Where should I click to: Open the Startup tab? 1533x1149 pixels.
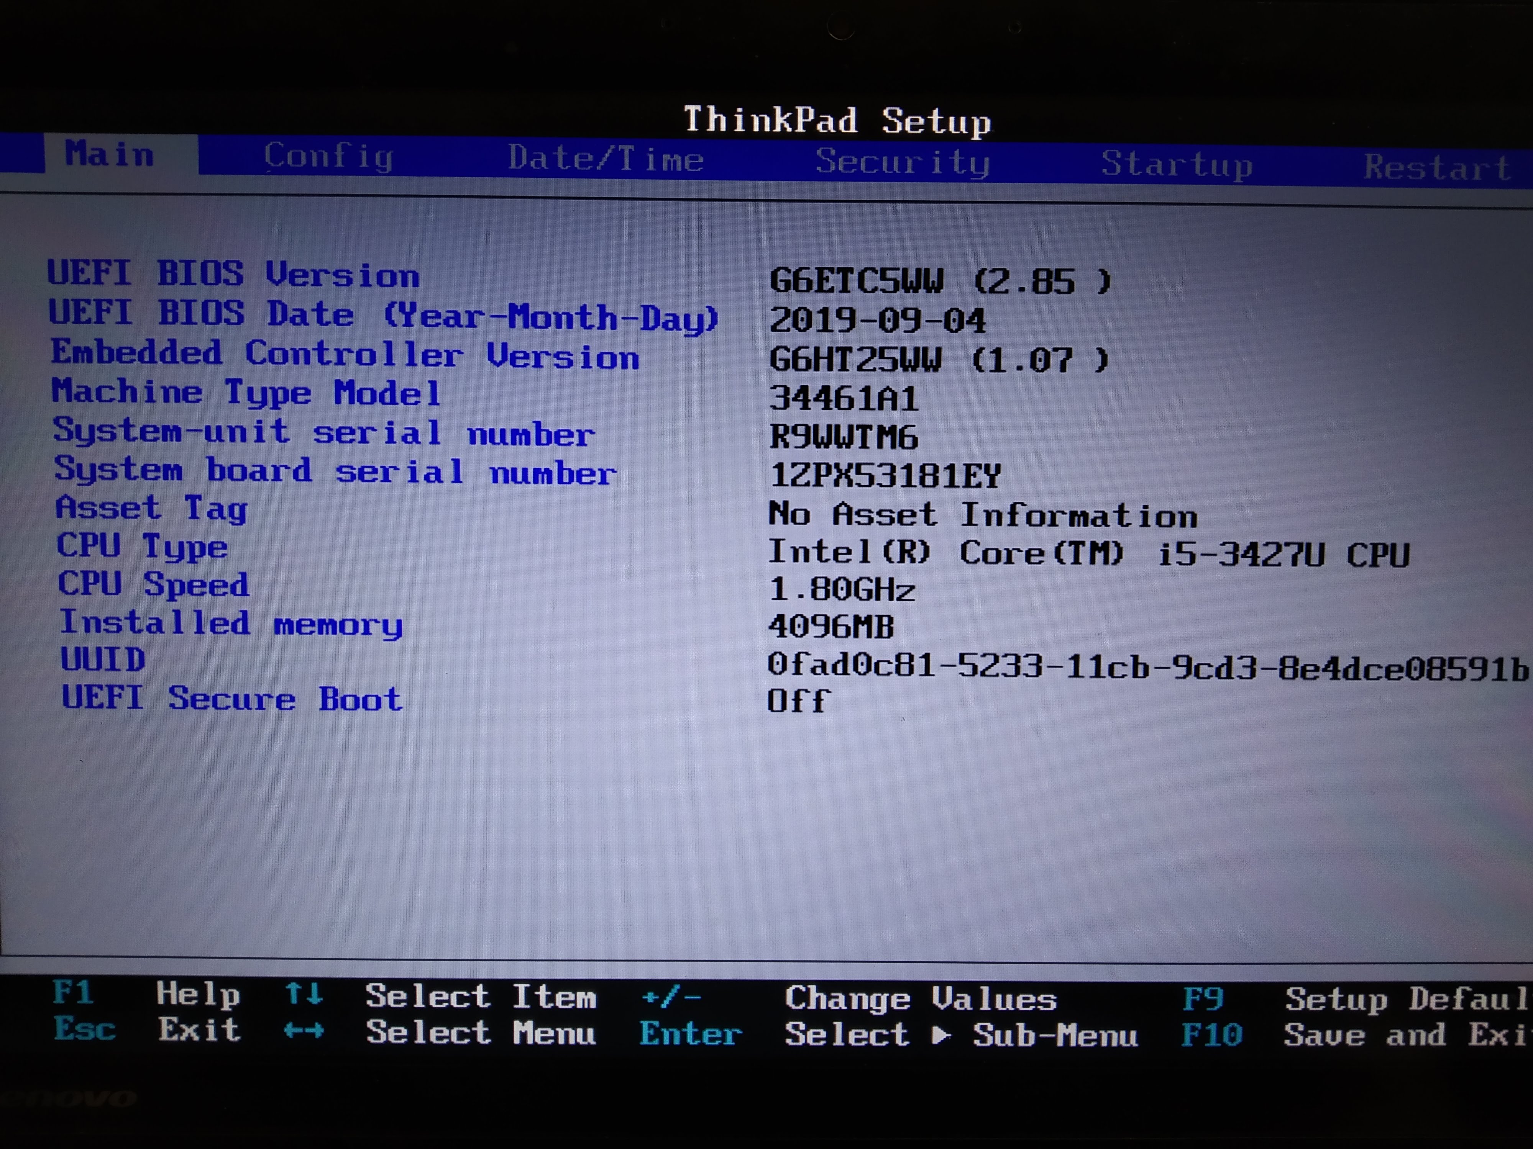(x=1177, y=165)
